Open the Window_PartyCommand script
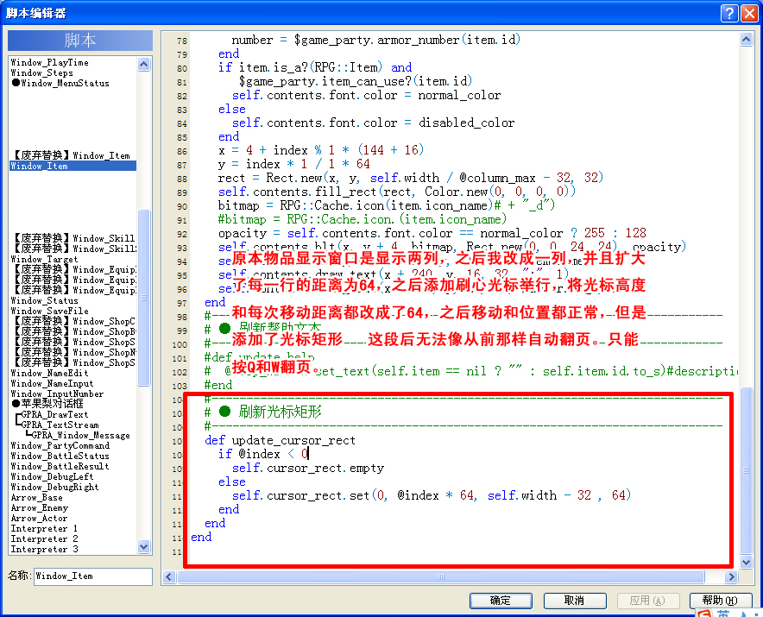This screenshot has height=617, width=763. tap(60, 446)
